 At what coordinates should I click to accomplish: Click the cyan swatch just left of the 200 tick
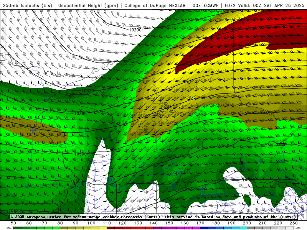[x=243, y=228]
